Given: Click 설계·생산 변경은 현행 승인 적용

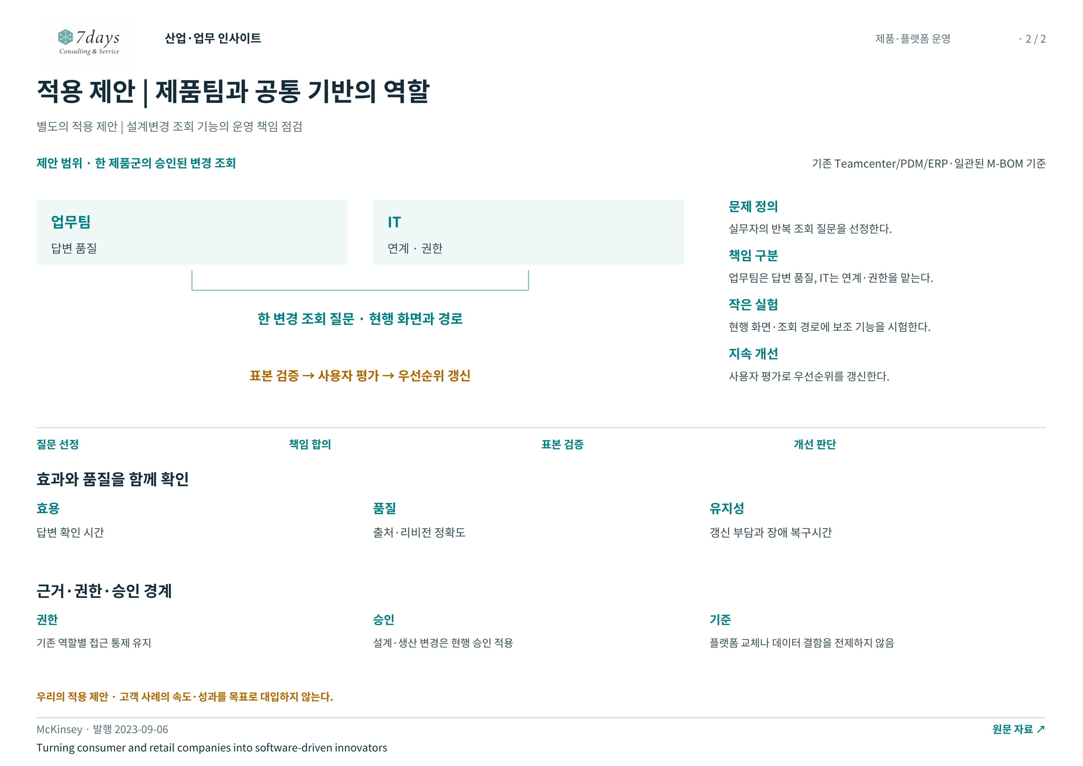Looking at the screenshot, I should click(x=443, y=643).
